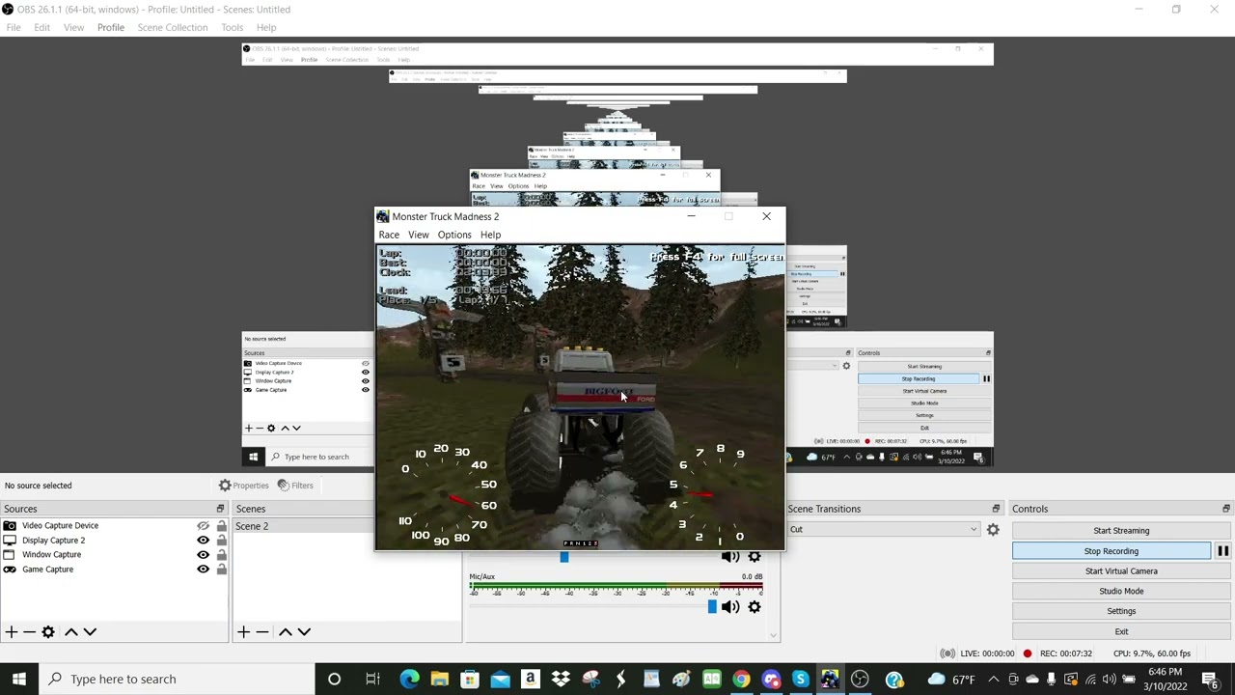
Task: Add a new scene with plus icon
Action: click(x=243, y=631)
